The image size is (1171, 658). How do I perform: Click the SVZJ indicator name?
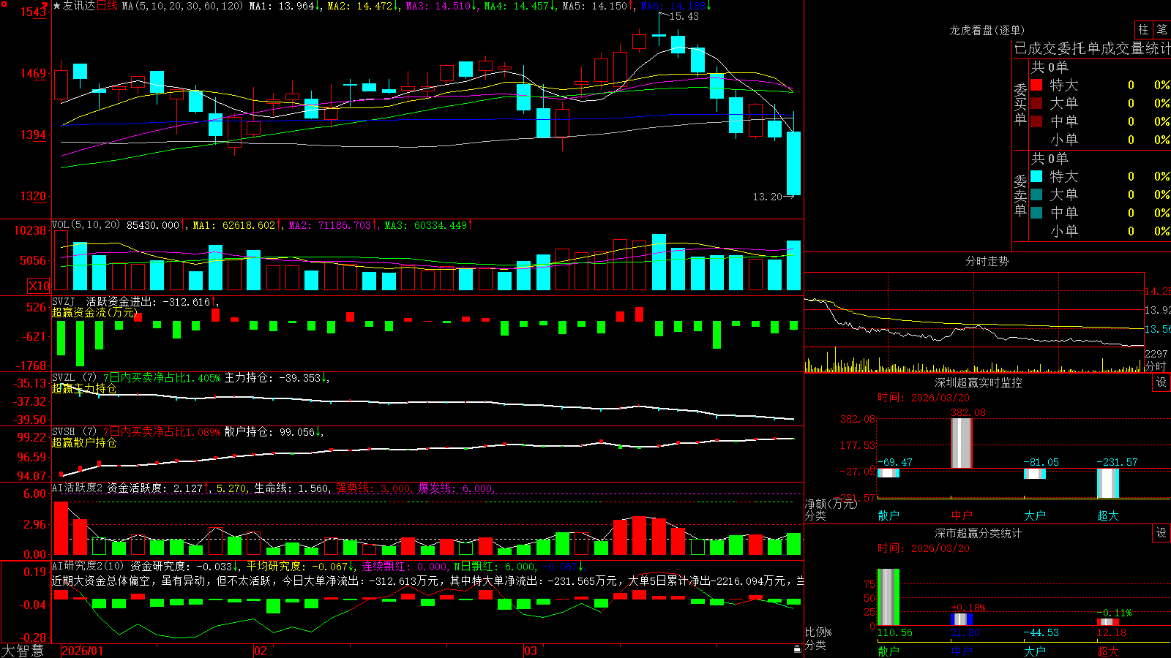coord(64,301)
